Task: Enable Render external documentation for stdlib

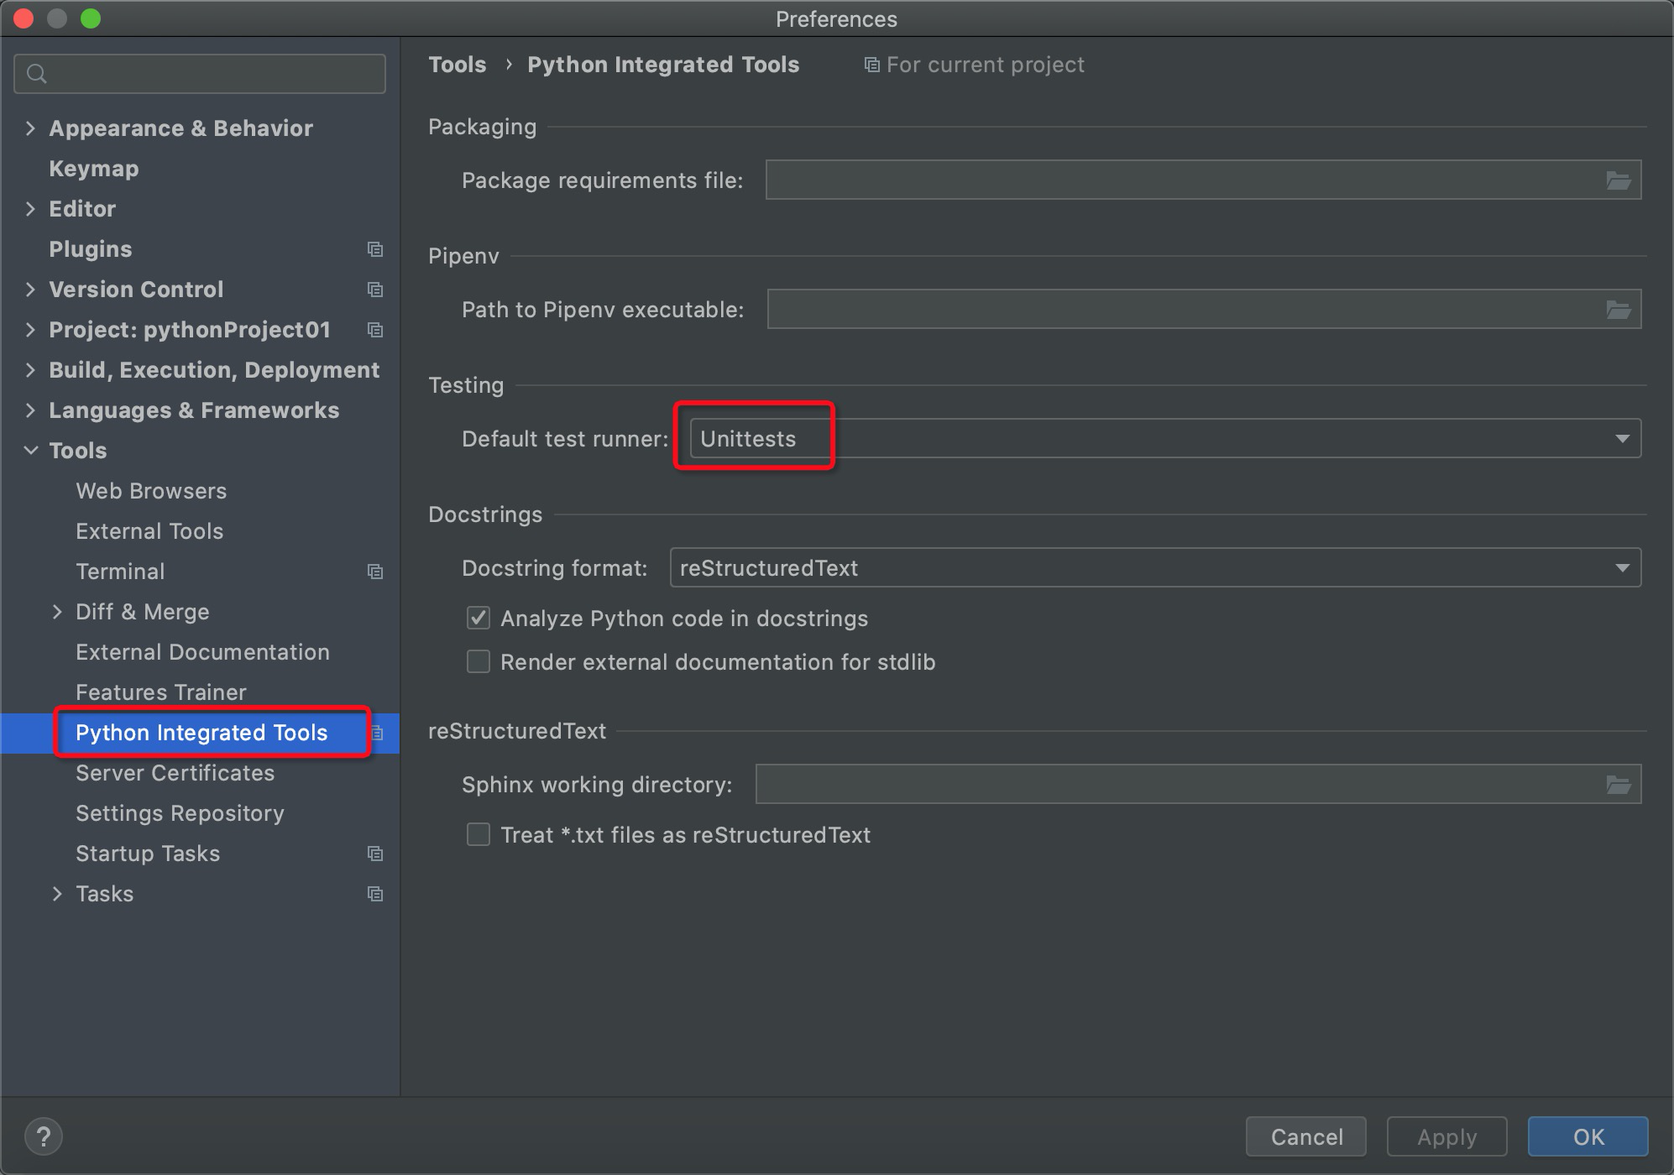Action: coord(478,661)
